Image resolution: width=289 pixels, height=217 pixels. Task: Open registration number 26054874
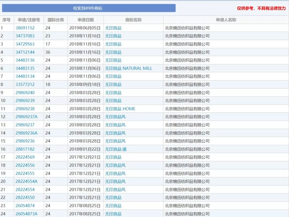pos(25,206)
